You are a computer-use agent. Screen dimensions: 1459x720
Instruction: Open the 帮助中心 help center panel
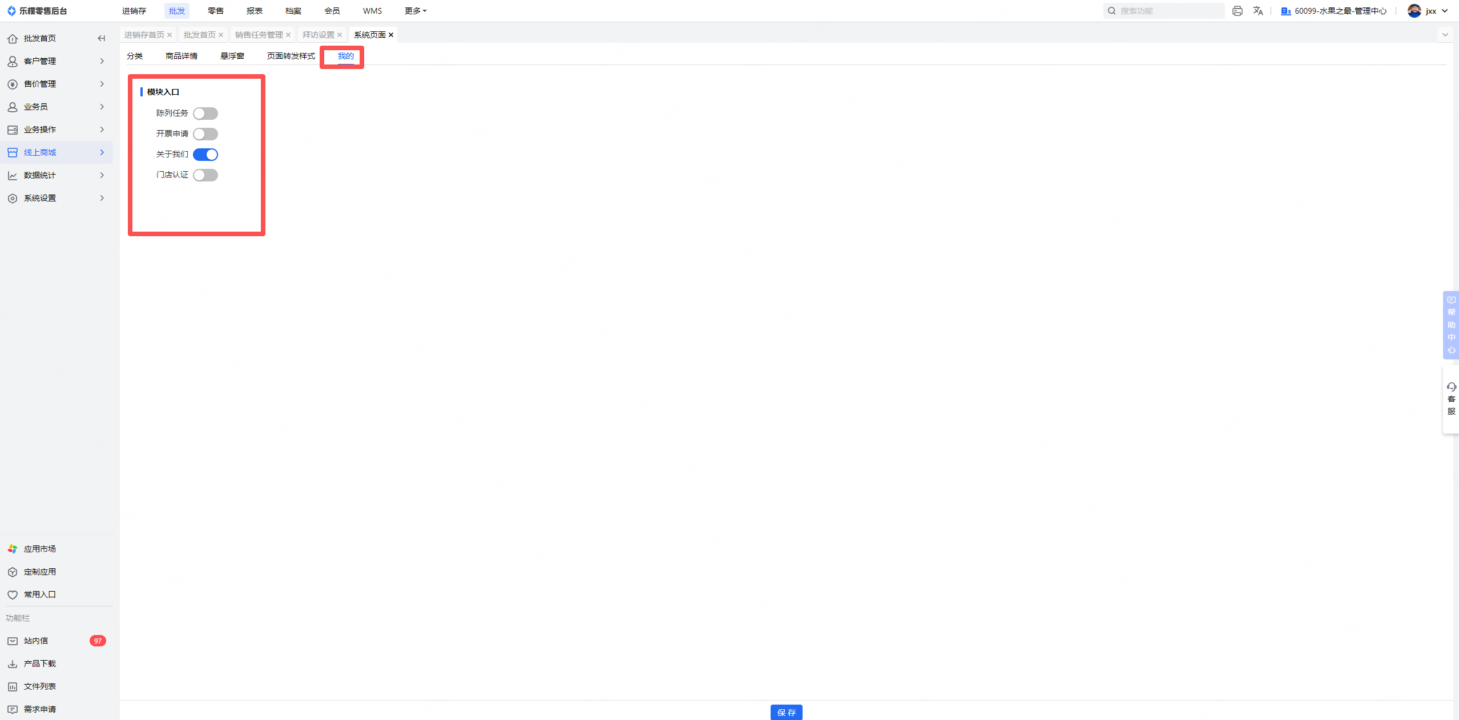coord(1451,325)
